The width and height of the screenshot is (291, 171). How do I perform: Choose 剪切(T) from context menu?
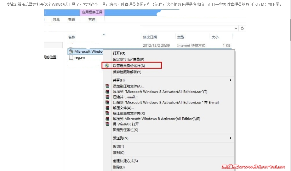[x=118, y=147]
